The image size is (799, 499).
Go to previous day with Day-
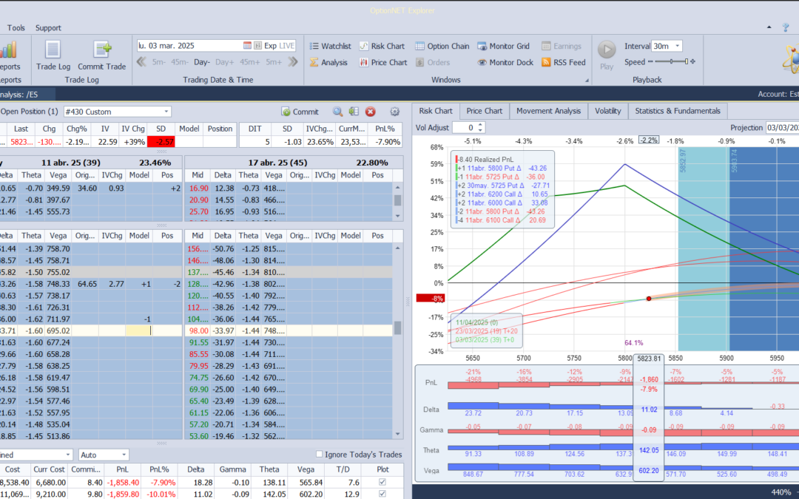tap(202, 62)
